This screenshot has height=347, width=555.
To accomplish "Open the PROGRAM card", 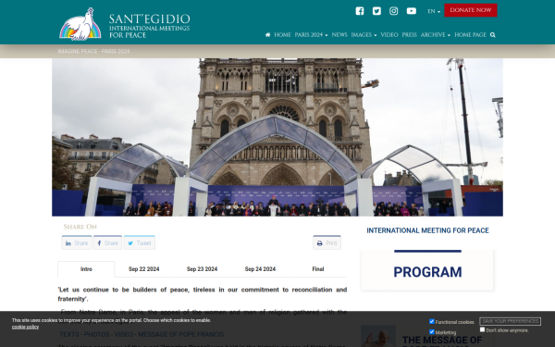I will [427, 270].
